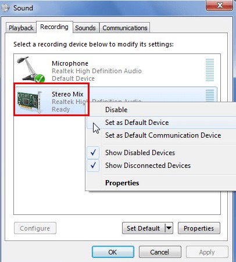Viewport: 236px width, 262px height.
Task: Click the Properties button below device list
Action: click(x=199, y=228)
